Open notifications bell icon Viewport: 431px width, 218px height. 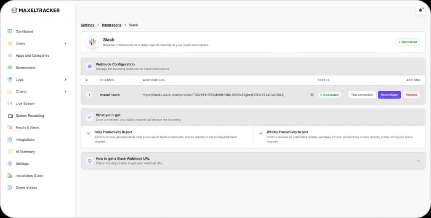coord(420,10)
